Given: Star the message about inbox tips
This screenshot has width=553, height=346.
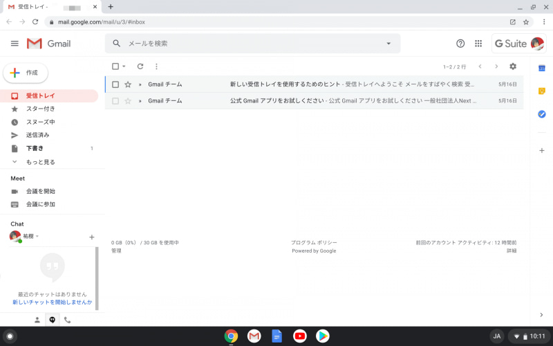Looking at the screenshot, I should click(128, 84).
